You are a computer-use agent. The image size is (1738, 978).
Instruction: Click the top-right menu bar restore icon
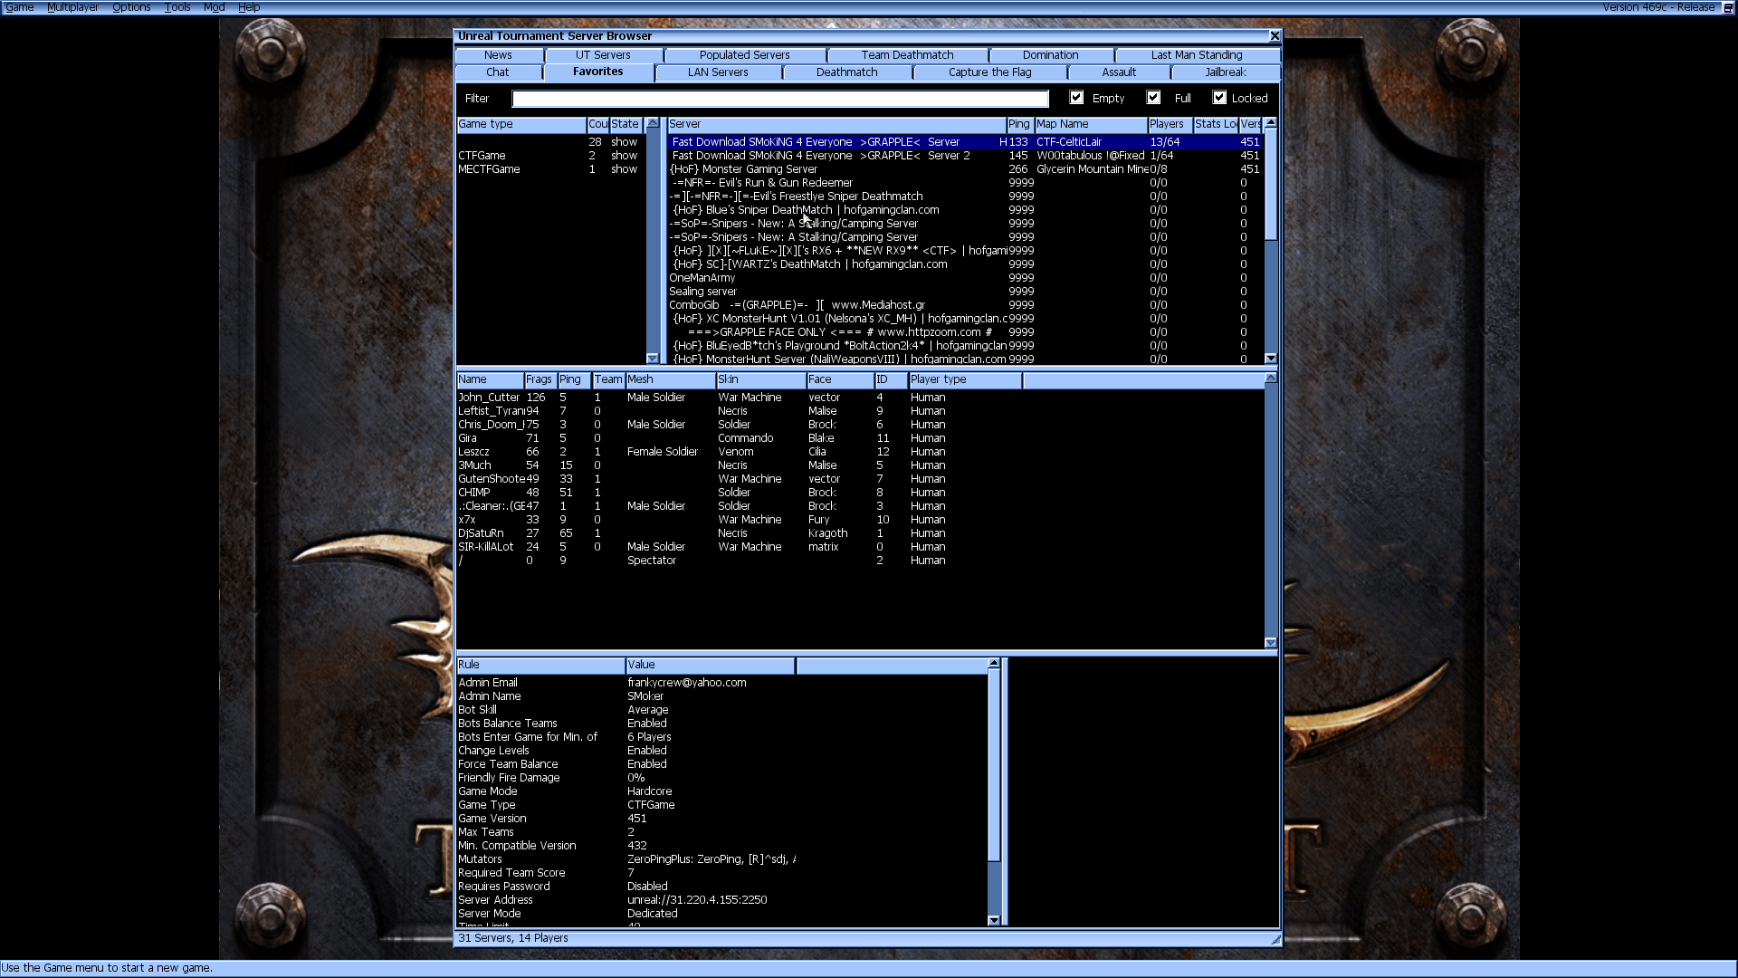click(1728, 7)
